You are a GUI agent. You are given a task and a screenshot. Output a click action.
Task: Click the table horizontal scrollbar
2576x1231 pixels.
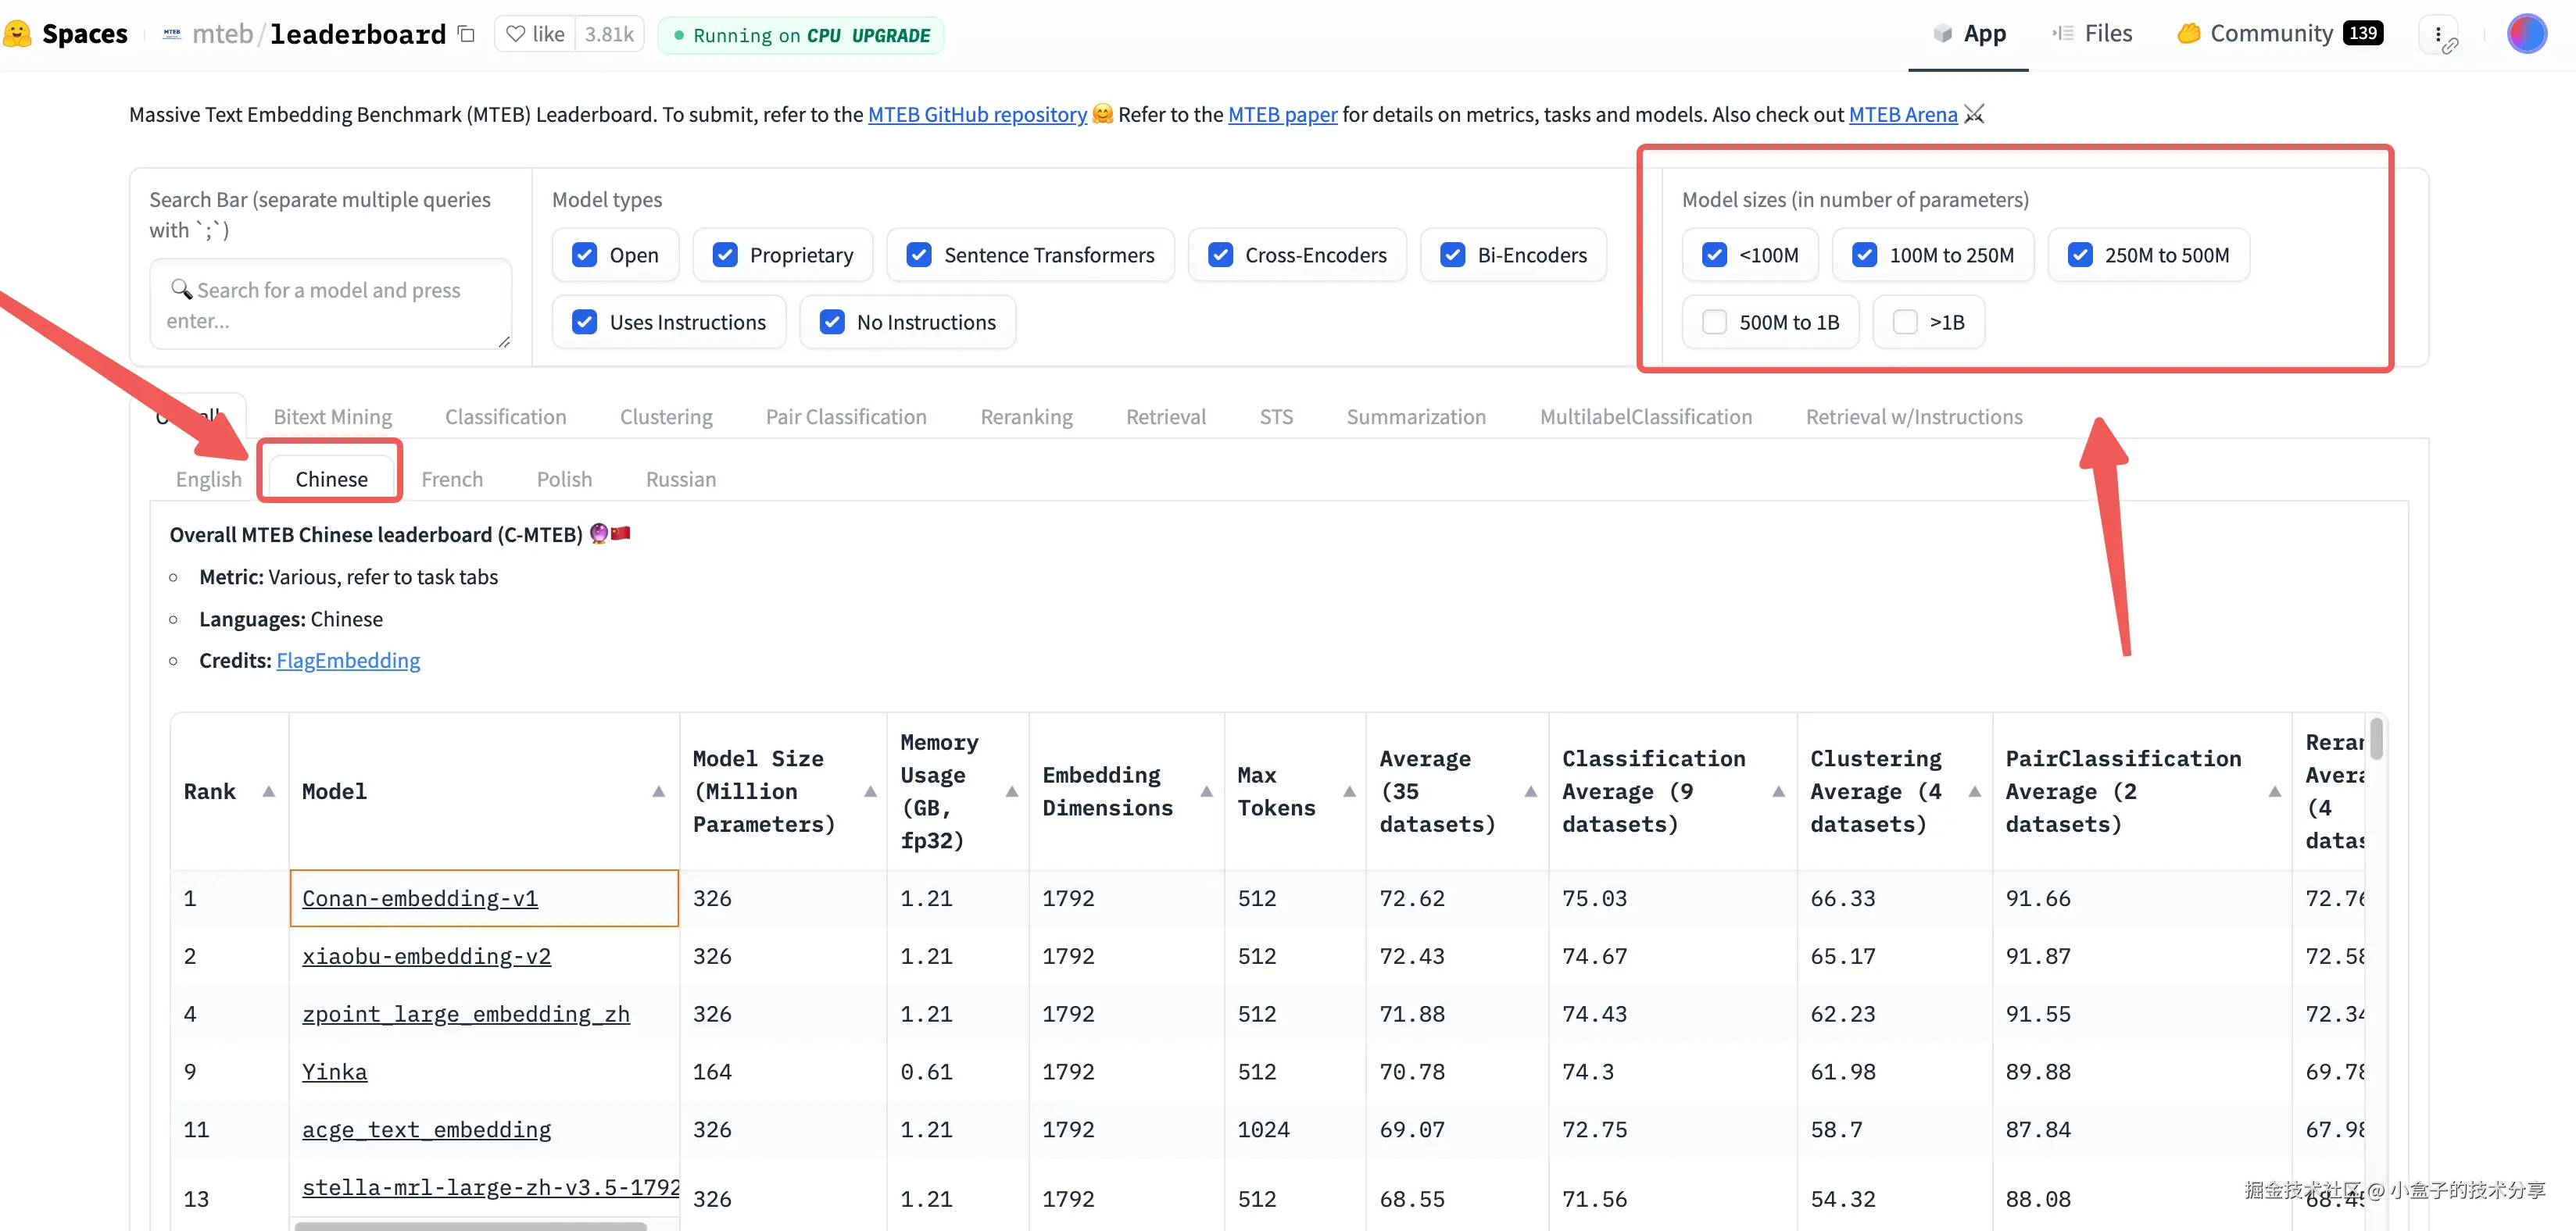coord(470,1225)
